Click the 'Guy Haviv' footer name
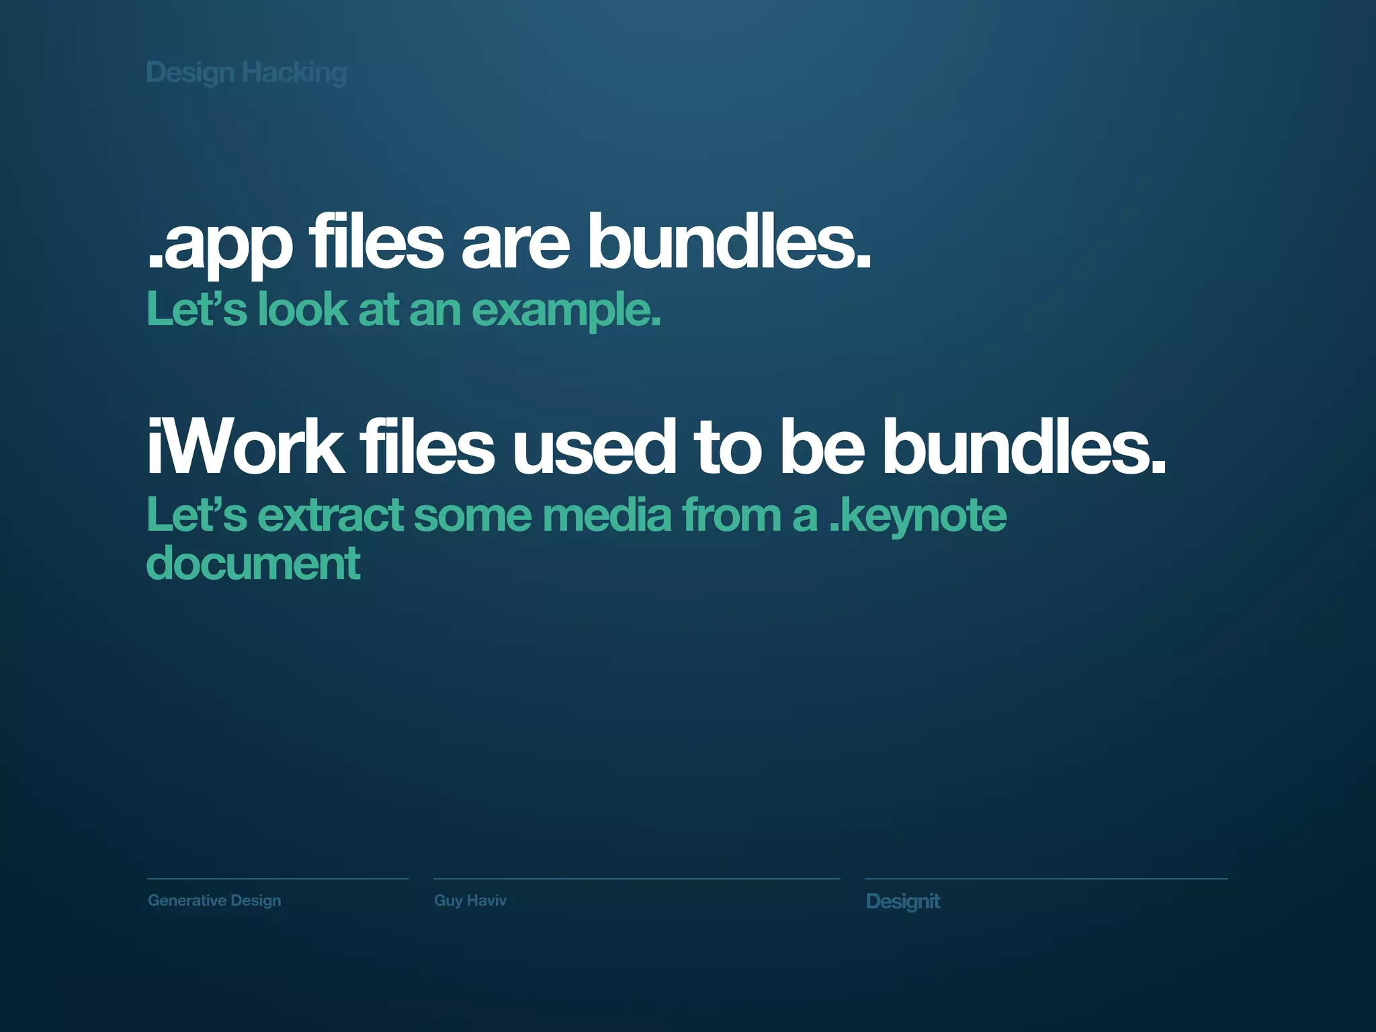1376x1032 pixels. [470, 900]
